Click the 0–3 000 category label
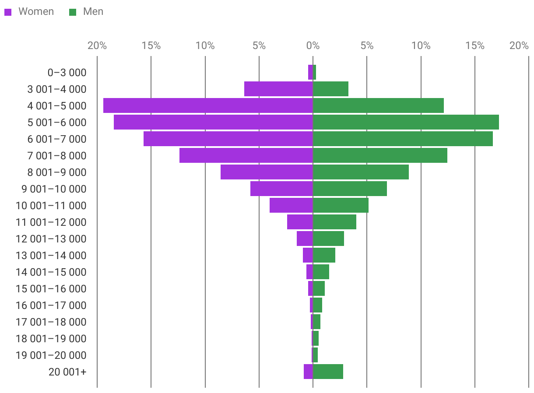The width and height of the screenshot is (534, 393). (67, 73)
